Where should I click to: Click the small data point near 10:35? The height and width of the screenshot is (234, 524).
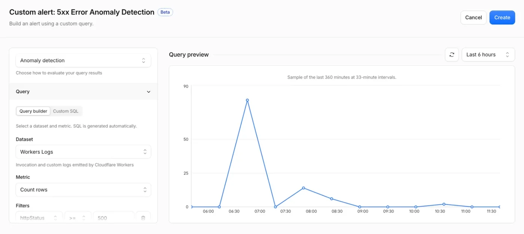(x=444, y=204)
